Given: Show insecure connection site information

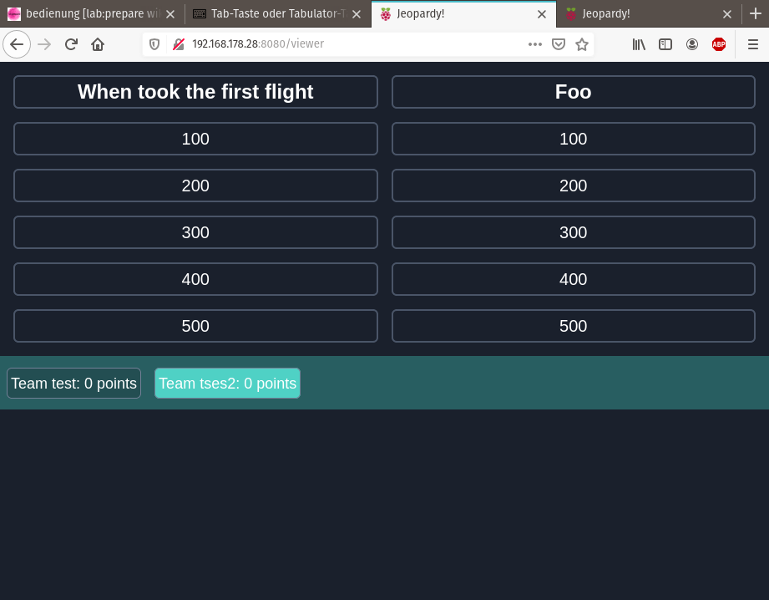Looking at the screenshot, I should tap(179, 44).
